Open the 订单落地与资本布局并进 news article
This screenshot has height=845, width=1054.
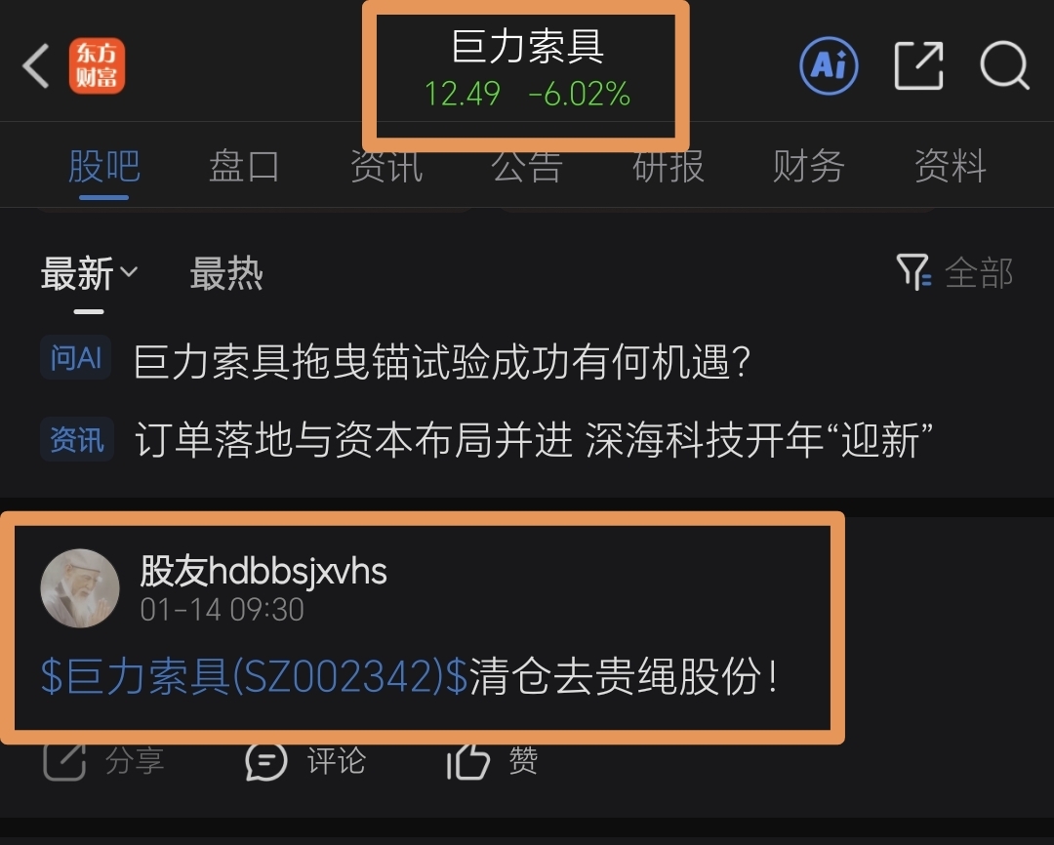(487, 440)
